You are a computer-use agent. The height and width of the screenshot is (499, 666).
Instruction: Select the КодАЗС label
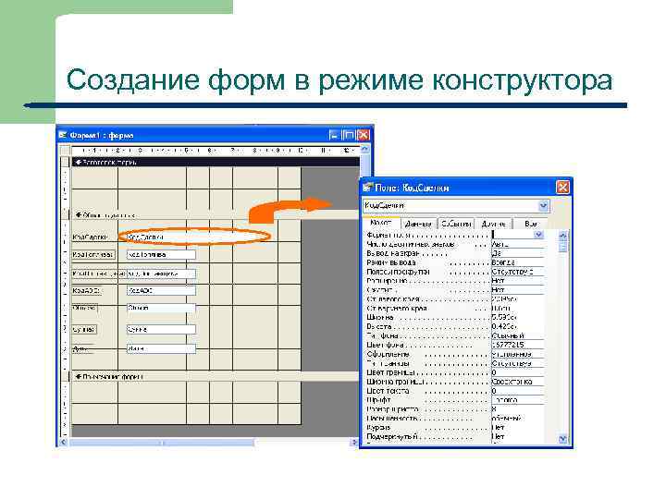(87, 291)
